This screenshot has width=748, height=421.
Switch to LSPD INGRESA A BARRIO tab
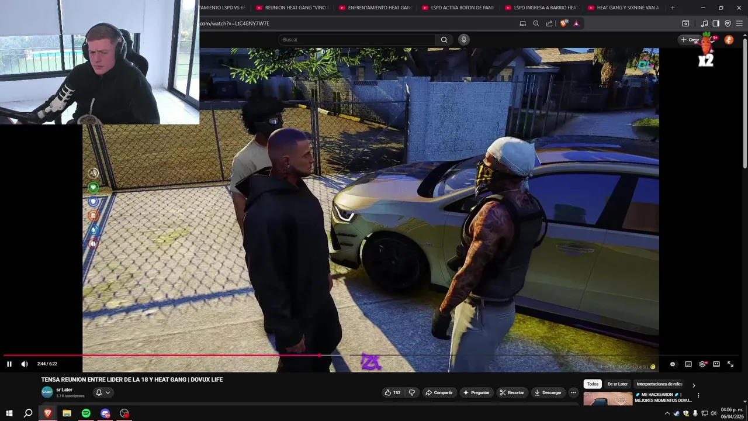541,8
